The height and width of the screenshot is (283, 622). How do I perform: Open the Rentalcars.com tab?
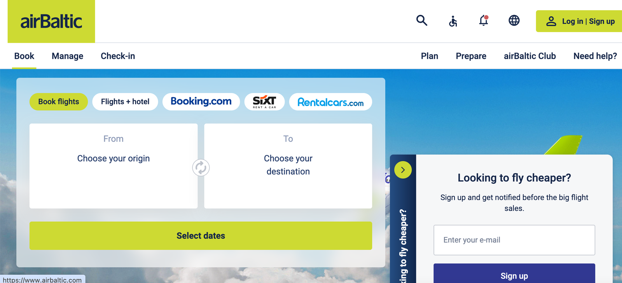[x=330, y=102]
